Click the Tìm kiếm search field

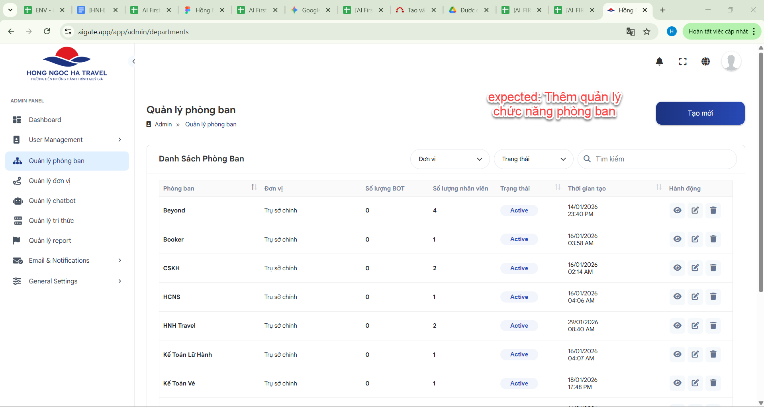661,159
